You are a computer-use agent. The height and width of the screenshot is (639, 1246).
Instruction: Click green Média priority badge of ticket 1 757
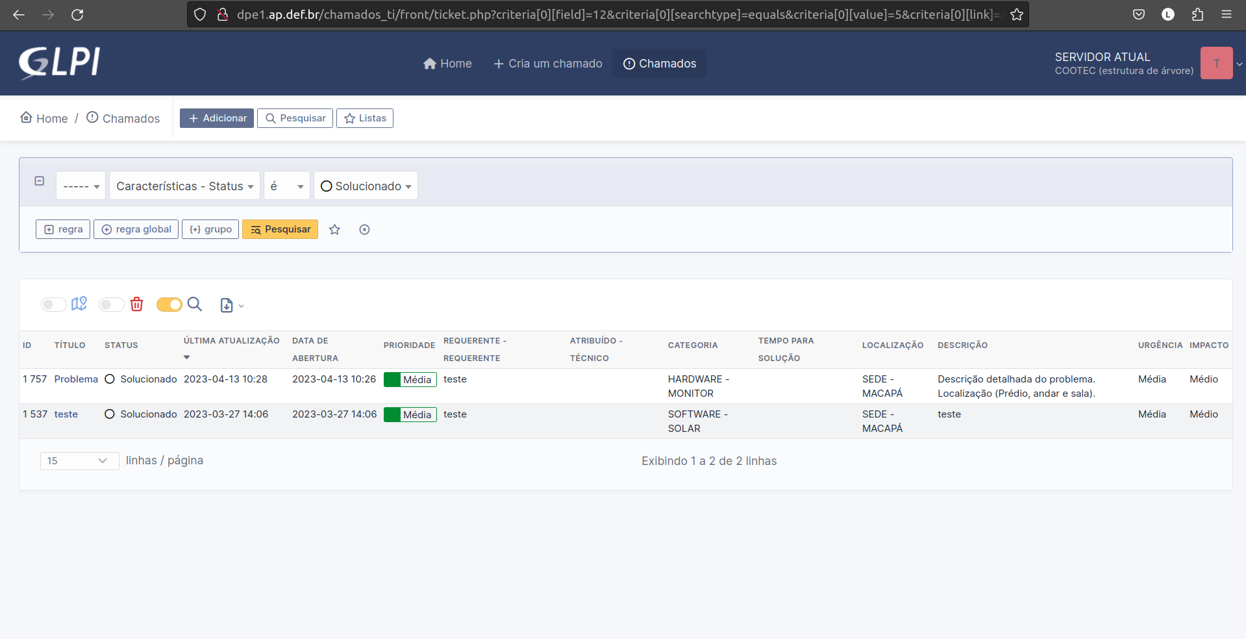click(410, 380)
